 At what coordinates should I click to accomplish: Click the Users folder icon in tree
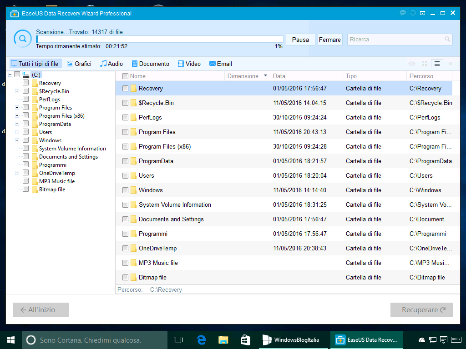click(x=35, y=132)
